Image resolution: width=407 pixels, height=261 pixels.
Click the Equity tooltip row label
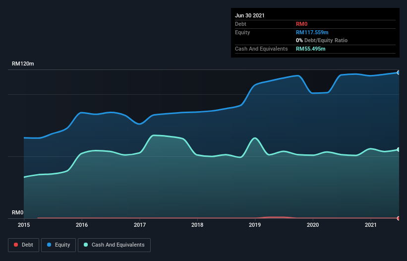242,32
